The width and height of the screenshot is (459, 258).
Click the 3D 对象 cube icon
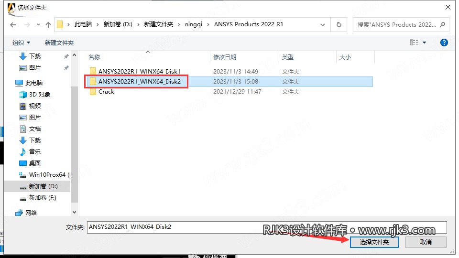[x=23, y=95]
